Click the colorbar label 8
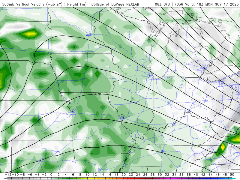 click(x=80, y=175)
